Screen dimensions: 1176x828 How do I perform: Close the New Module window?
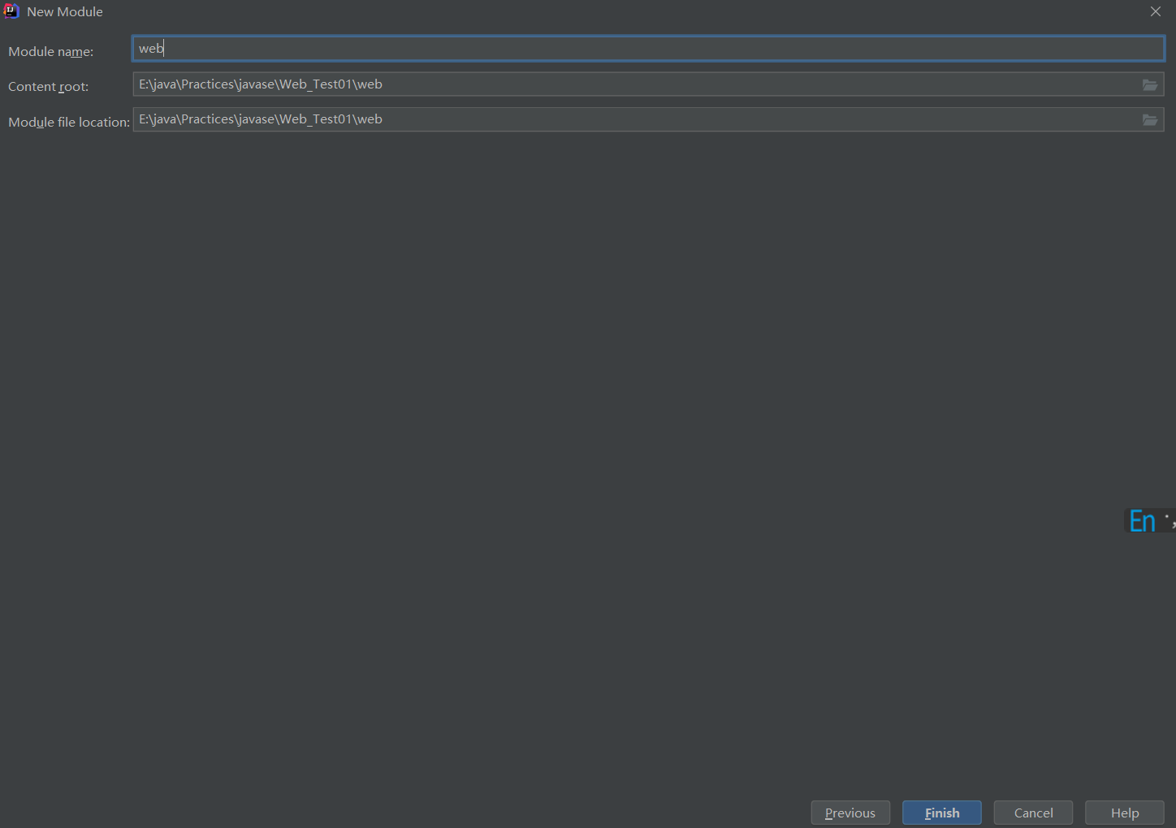coord(1156,11)
